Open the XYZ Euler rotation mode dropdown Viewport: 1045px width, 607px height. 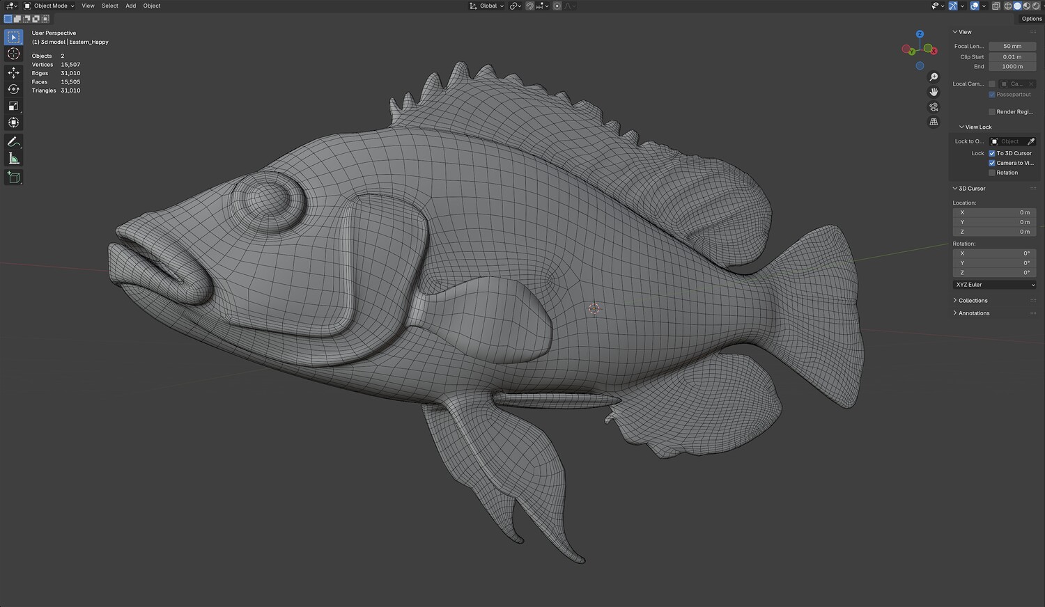[994, 285]
